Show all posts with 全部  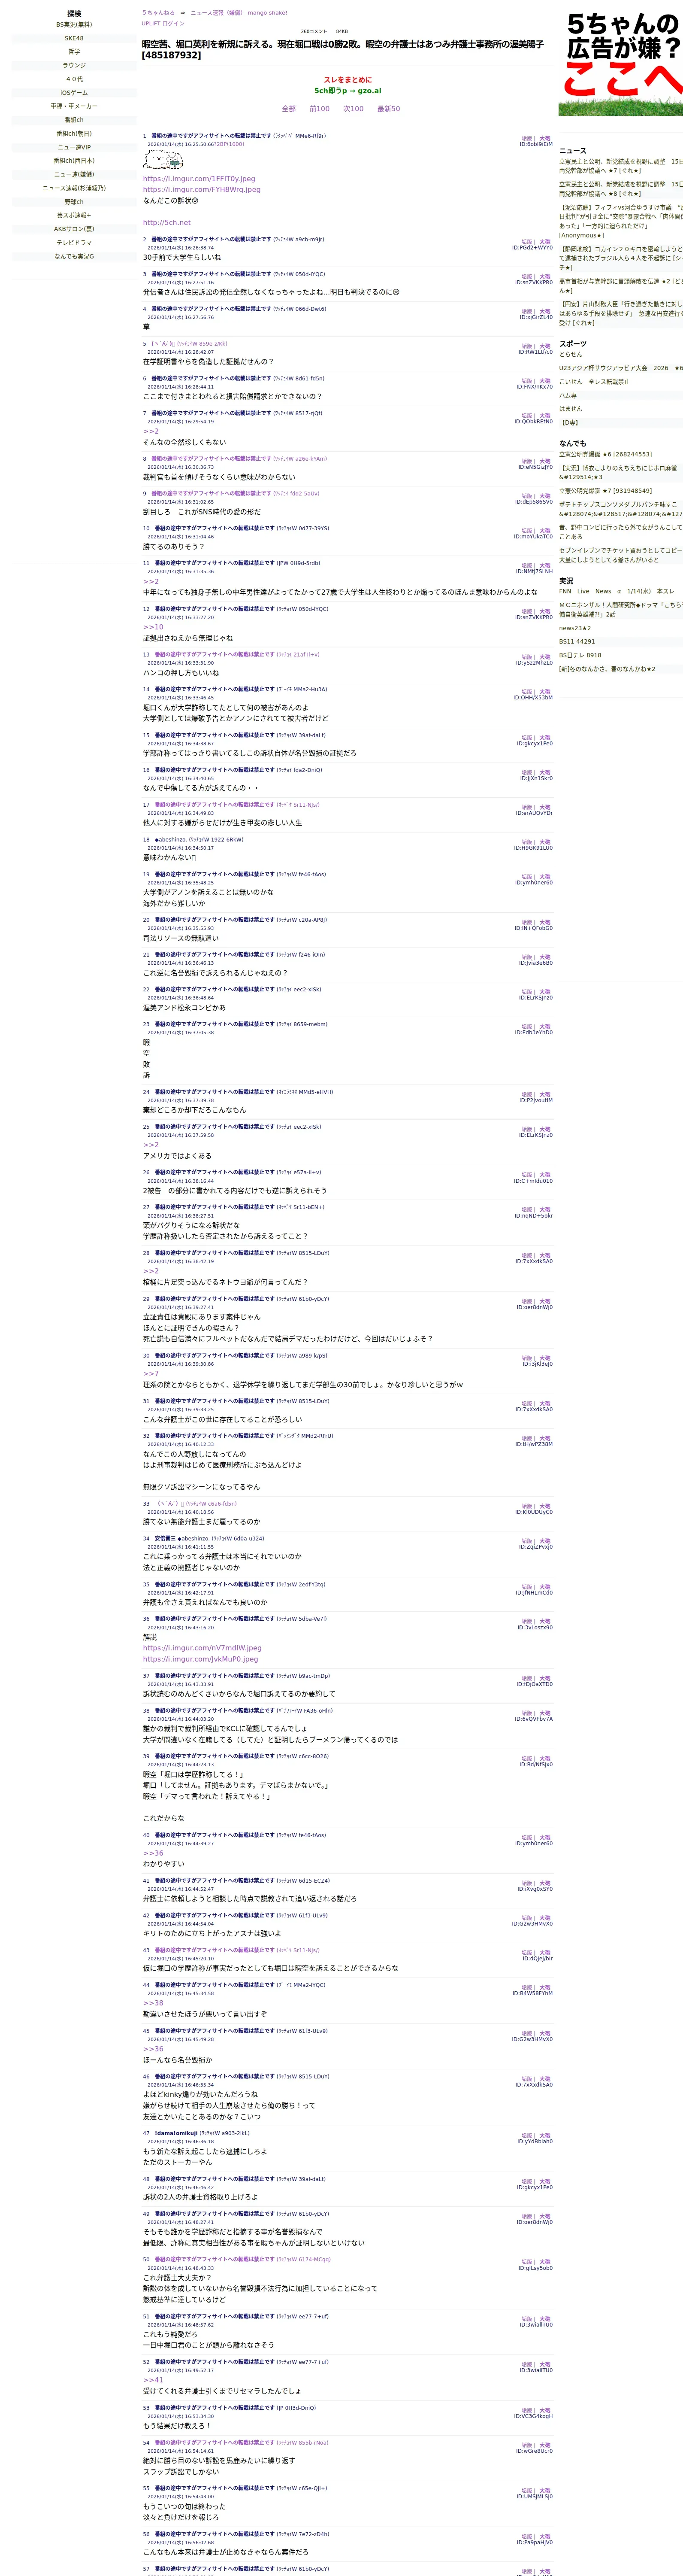(x=289, y=109)
